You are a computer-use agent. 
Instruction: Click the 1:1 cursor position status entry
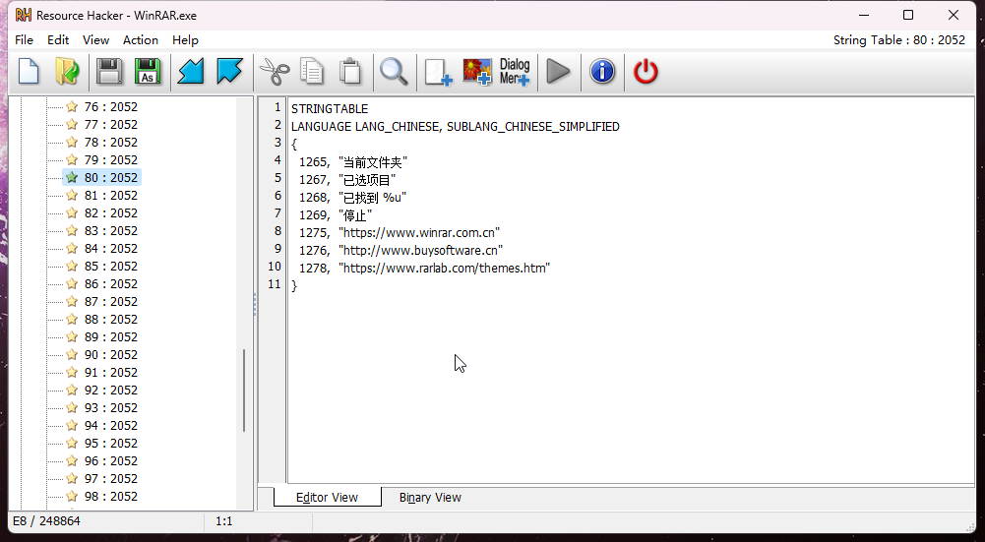(223, 521)
